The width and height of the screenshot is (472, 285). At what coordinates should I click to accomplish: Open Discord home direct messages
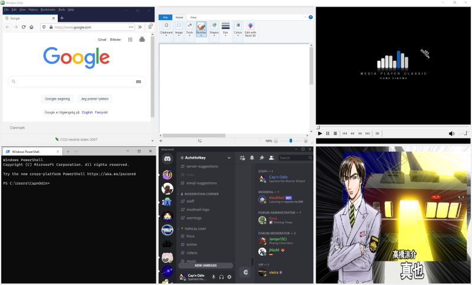[x=168, y=159]
